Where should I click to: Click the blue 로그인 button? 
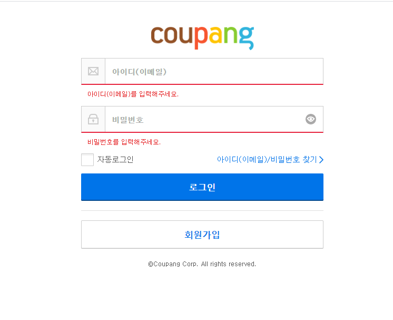tap(202, 187)
